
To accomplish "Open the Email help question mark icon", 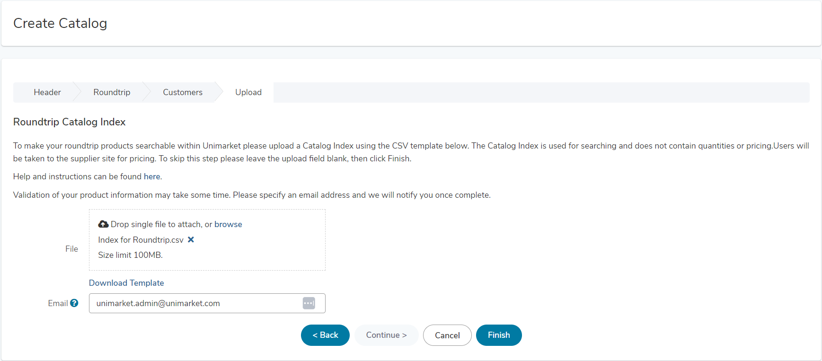I will 74,303.
